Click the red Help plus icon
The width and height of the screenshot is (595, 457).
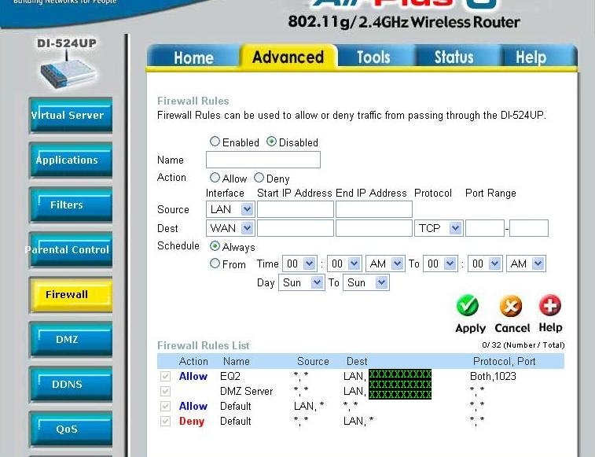549,305
